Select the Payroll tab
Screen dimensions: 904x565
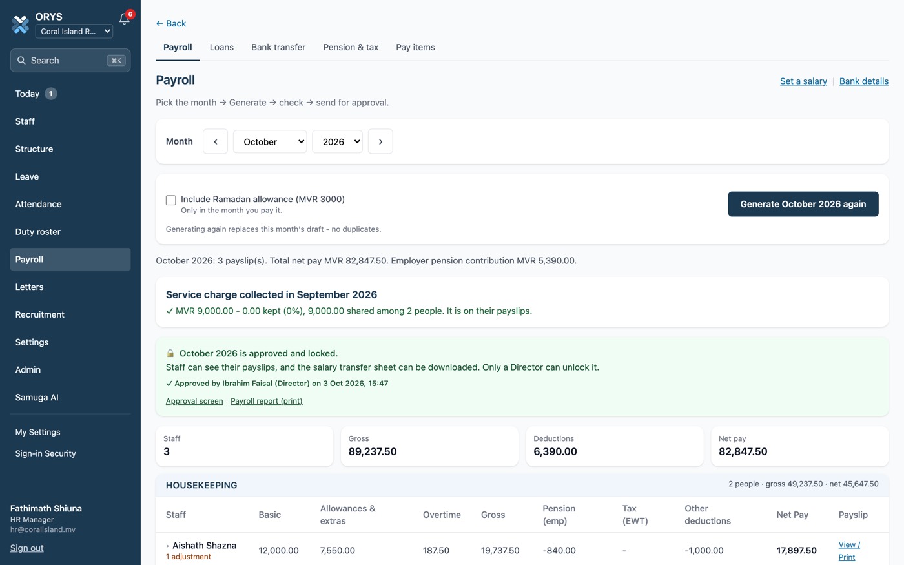tap(178, 47)
